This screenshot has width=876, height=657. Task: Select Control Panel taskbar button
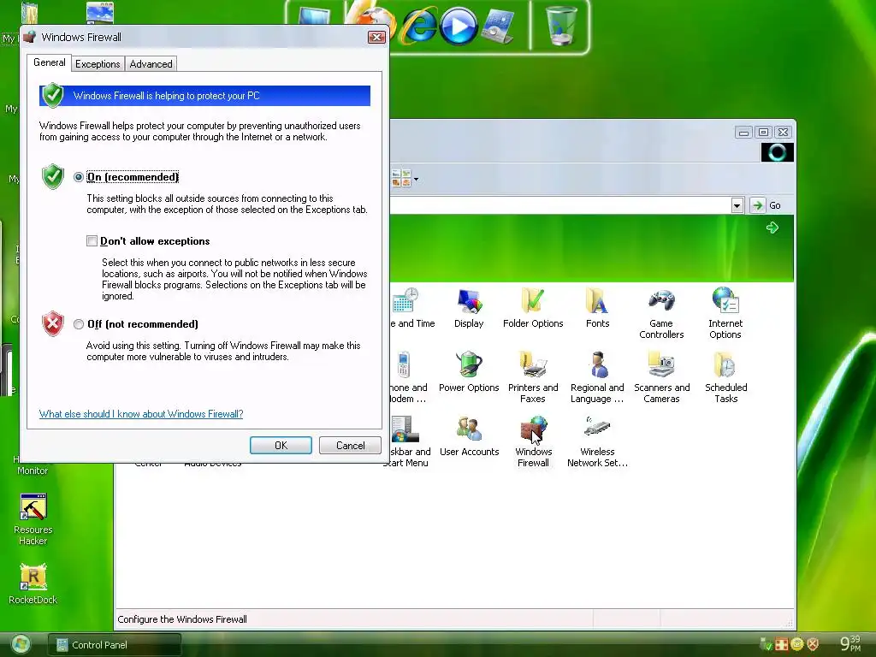(114, 645)
